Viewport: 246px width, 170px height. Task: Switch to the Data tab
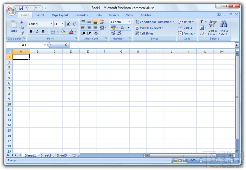(x=98, y=15)
